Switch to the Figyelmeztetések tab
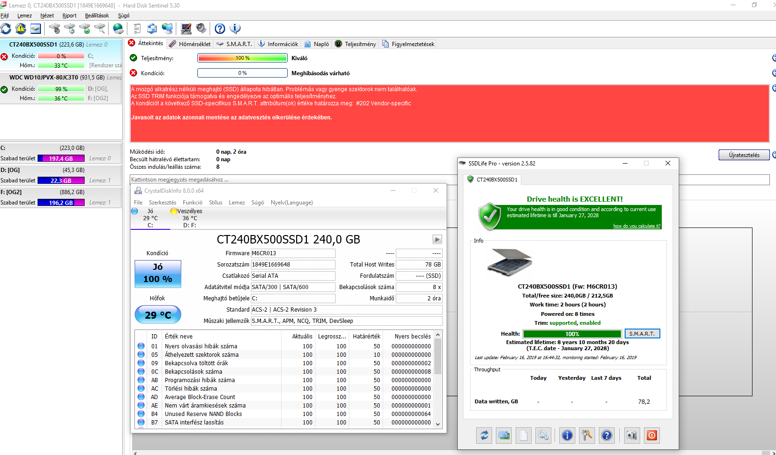Screen dimensions: 776x455 408,44
